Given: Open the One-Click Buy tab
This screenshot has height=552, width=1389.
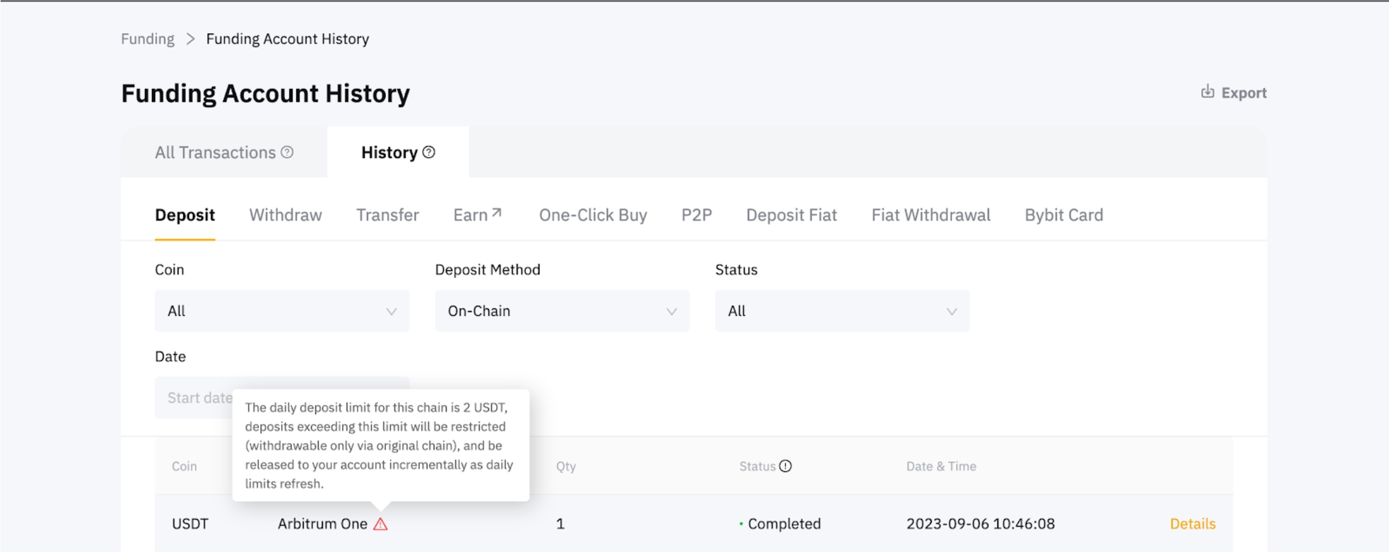Looking at the screenshot, I should coord(593,215).
